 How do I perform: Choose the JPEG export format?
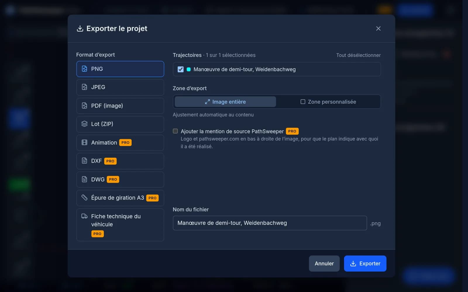[x=120, y=87]
